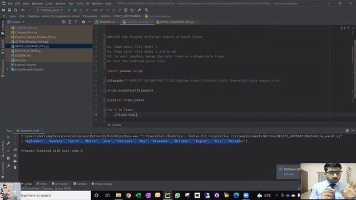Open the File menu
The height and width of the screenshot is (200, 356).
tap(10, 3)
